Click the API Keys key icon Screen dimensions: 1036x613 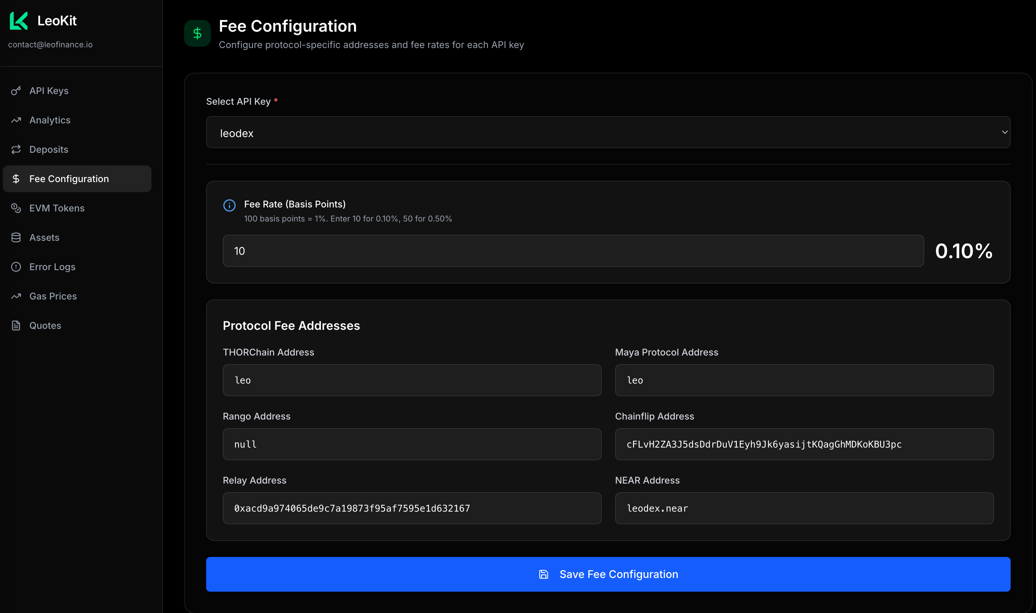click(16, 91)
